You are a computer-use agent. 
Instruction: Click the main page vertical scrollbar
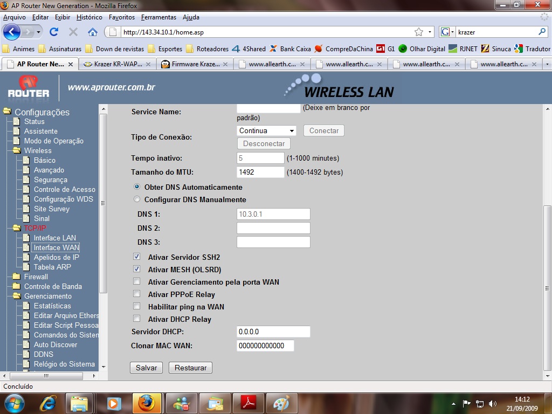547,288
